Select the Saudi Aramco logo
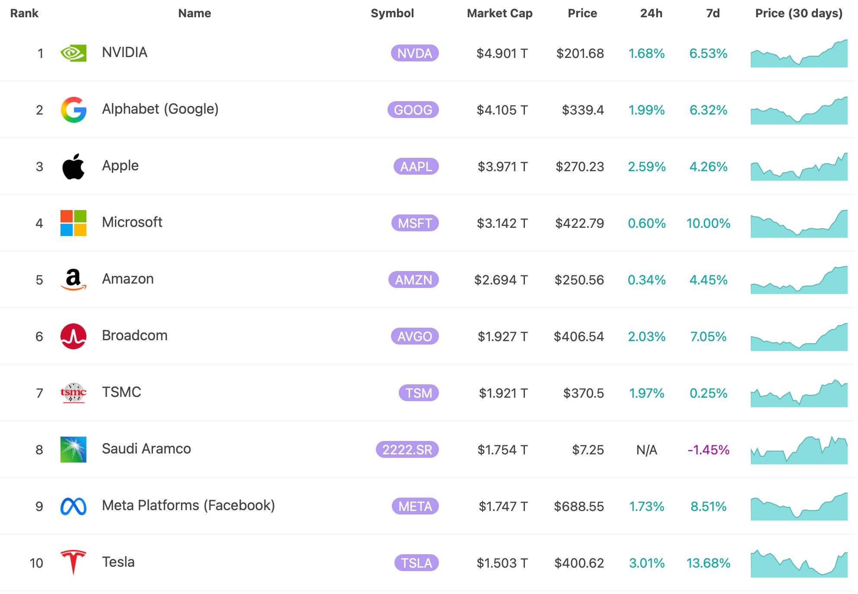The width and height of the screenshot is (858, 594). [x=73, y=449]
